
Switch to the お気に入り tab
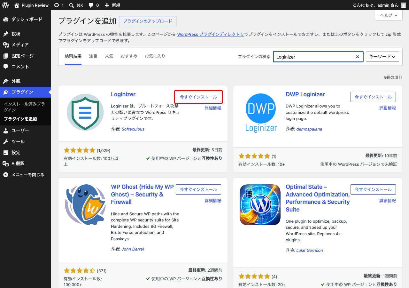(x=155, y=56)
